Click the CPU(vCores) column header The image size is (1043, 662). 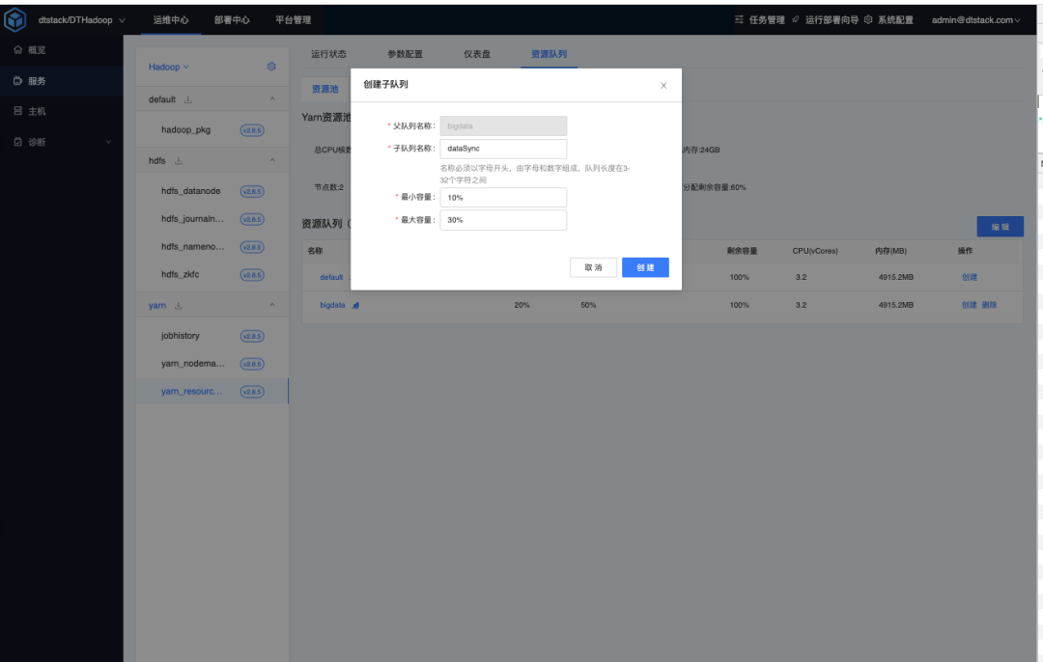(x=815, y=251)
